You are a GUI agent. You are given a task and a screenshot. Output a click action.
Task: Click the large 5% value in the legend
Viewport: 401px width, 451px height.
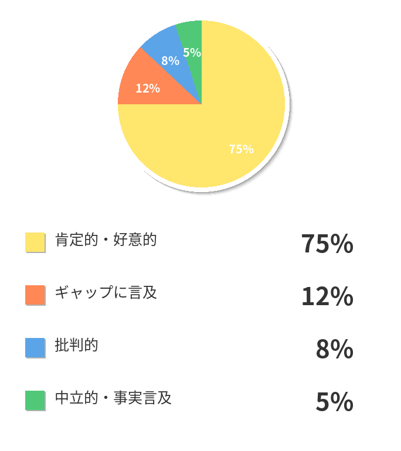point(334,402)
